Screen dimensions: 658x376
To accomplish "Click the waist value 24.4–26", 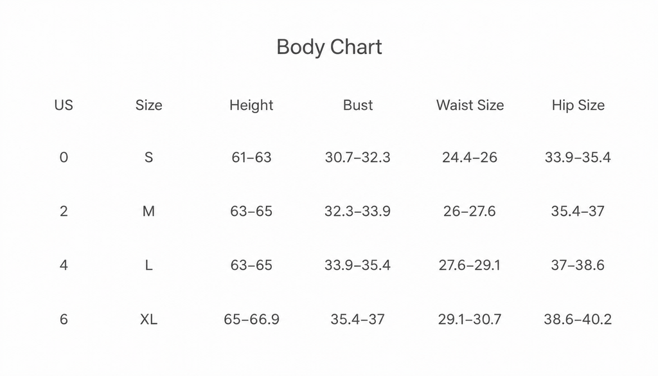I will tap(470, 157).
